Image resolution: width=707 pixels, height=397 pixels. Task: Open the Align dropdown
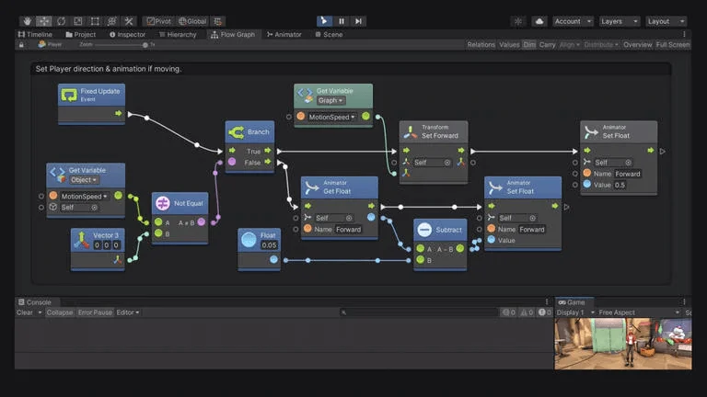tap(570, 44)
